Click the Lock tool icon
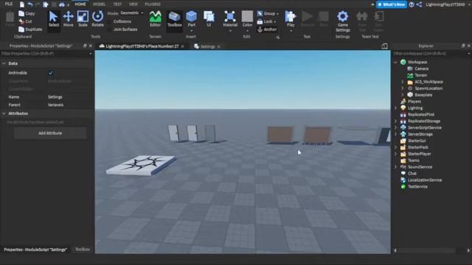 click(x=260, y=21)
